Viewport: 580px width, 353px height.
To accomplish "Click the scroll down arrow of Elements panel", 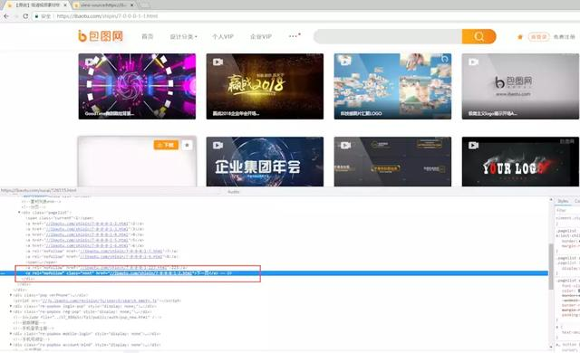I will [x=551, y=347].
